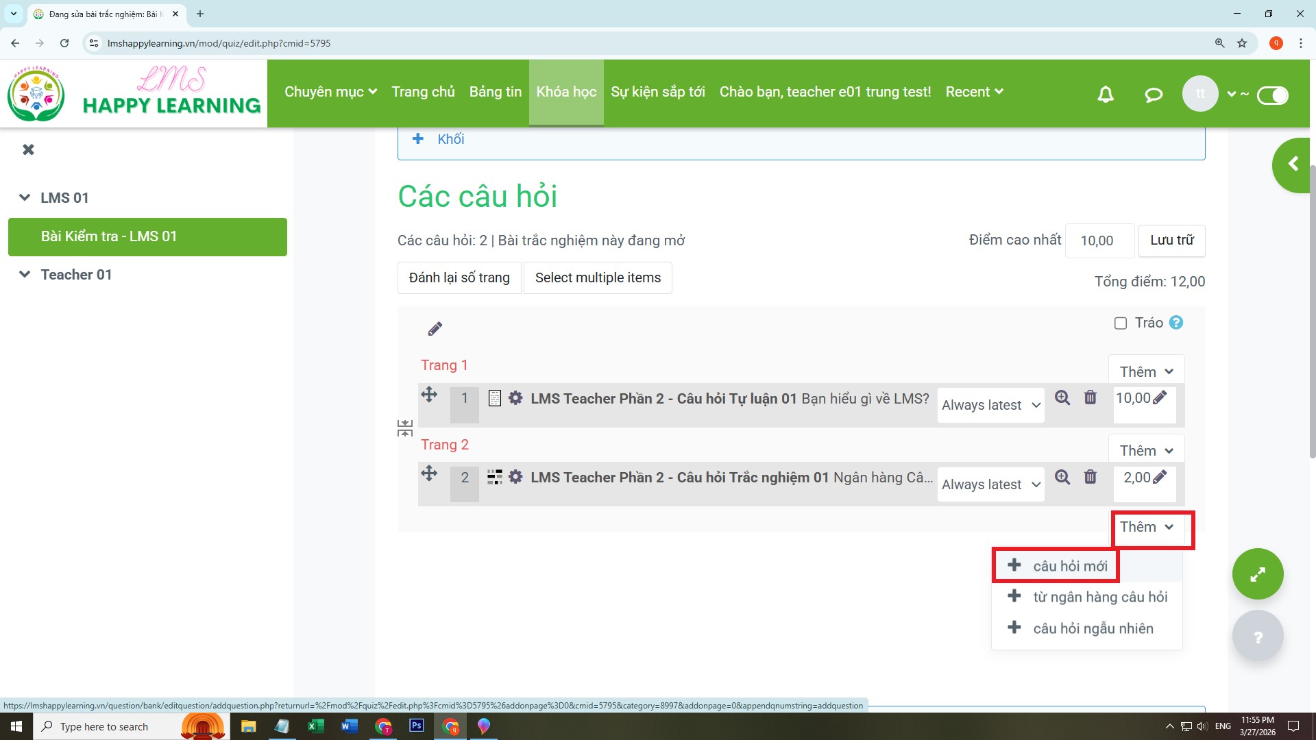
Task: Close the left sidebar drawer with X
Action: click(x=28, y=149)
